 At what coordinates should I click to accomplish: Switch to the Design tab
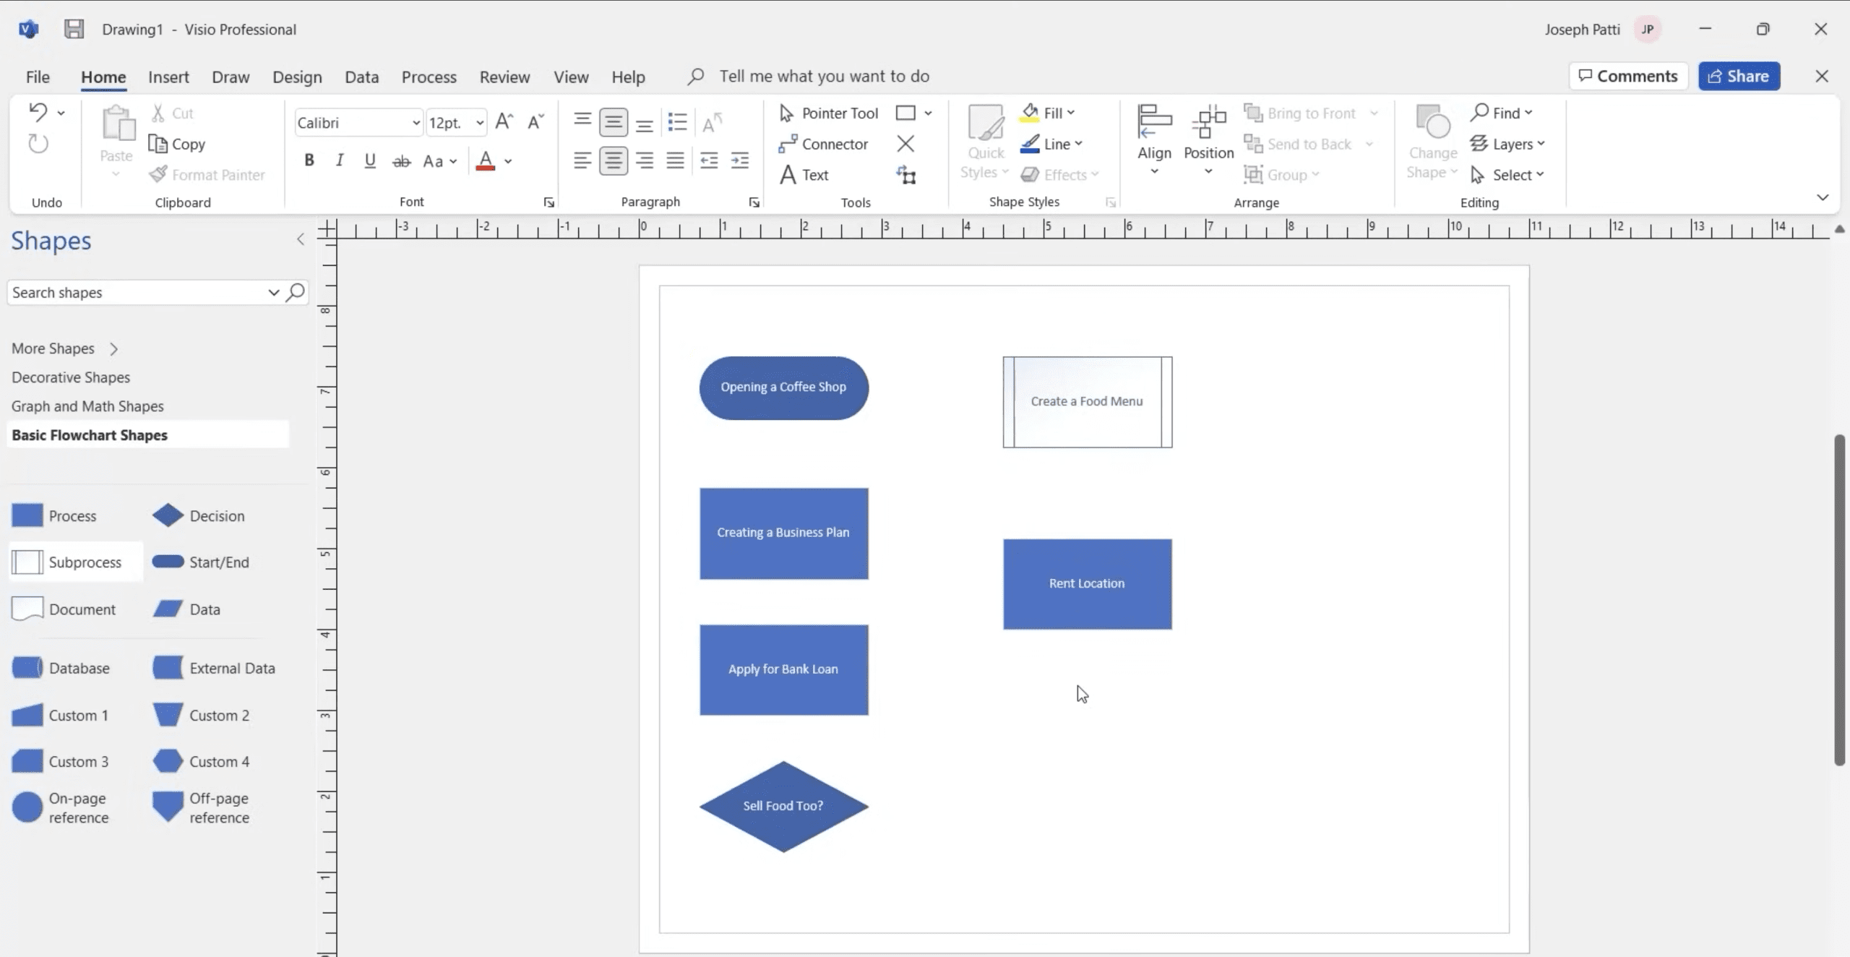tap(297, 77)
